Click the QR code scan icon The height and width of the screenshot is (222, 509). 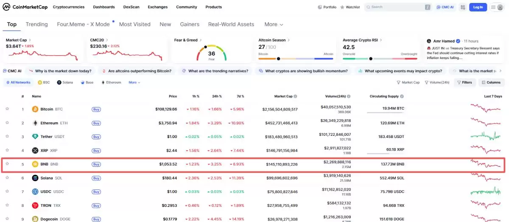click(462, 7)
